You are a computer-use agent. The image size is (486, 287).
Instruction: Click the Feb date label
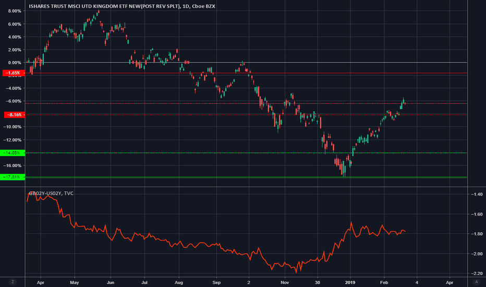pyautogui.click(x=384, y=282)
